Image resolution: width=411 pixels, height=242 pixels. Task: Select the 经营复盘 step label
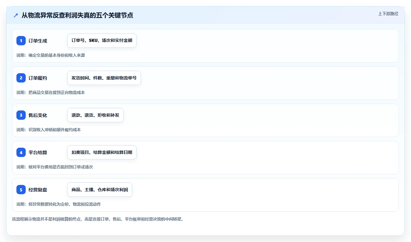38,190
